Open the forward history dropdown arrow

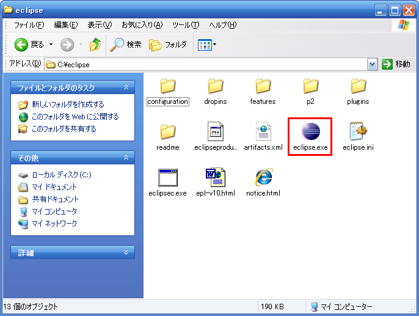[x=81, y=45]
